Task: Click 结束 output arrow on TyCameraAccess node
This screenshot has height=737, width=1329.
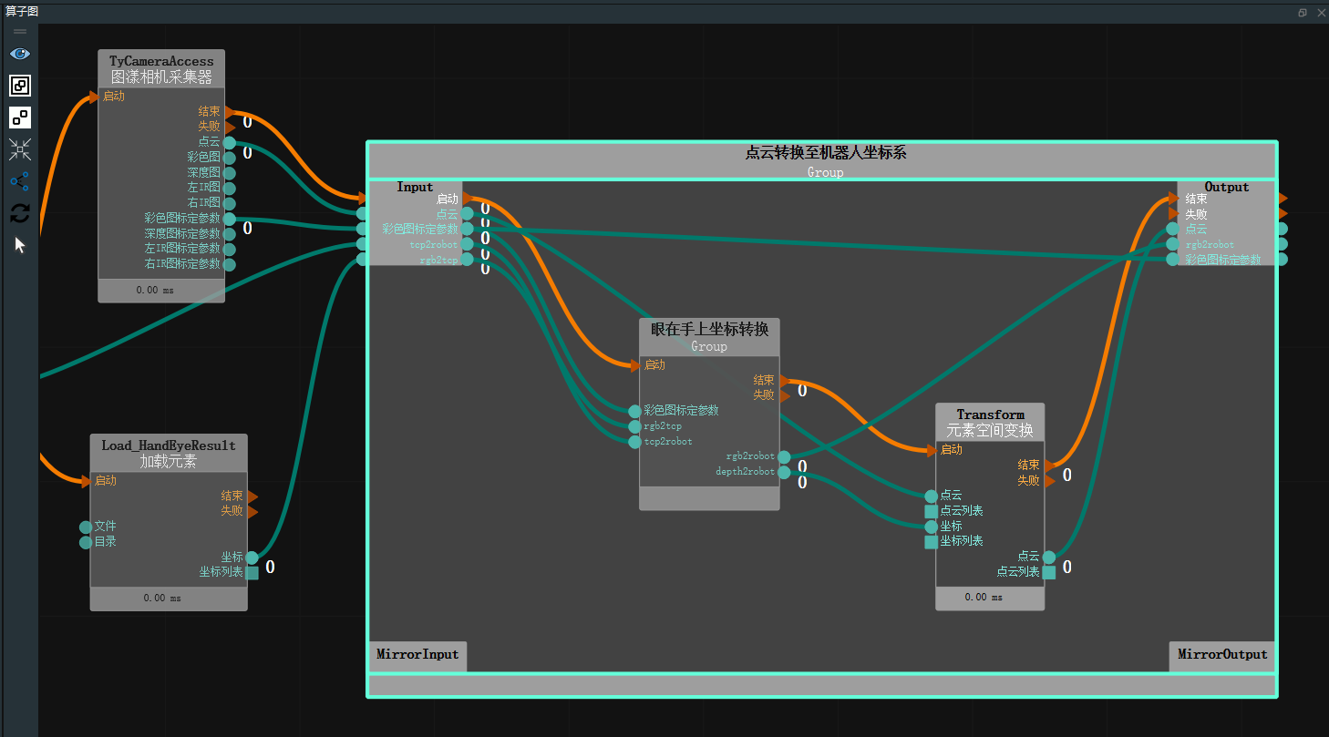Action: [x=230, y=112]
